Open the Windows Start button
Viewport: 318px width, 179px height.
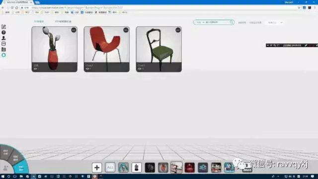[2, 177]
